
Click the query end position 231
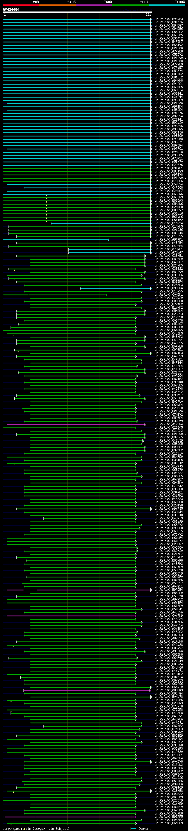pos(148,14)
